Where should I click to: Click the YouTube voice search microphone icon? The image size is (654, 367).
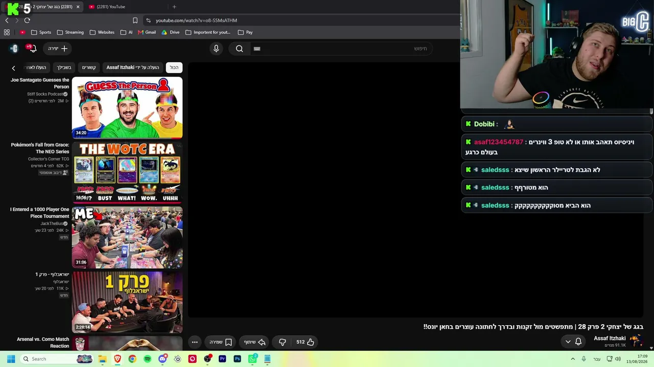[x=216, y=48]
